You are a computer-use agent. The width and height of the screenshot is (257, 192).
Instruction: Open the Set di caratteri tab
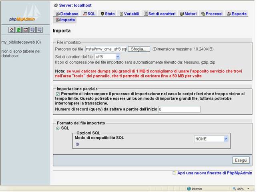[x=160, y=14]
